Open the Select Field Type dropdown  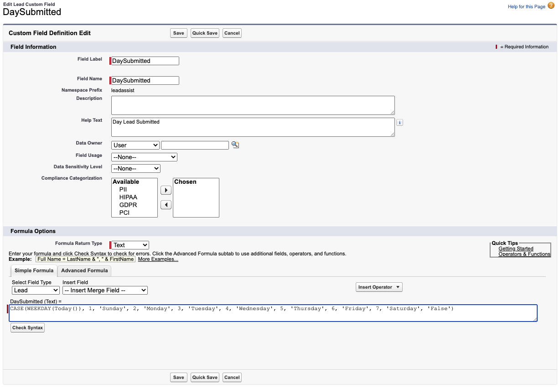pos(36,290)
